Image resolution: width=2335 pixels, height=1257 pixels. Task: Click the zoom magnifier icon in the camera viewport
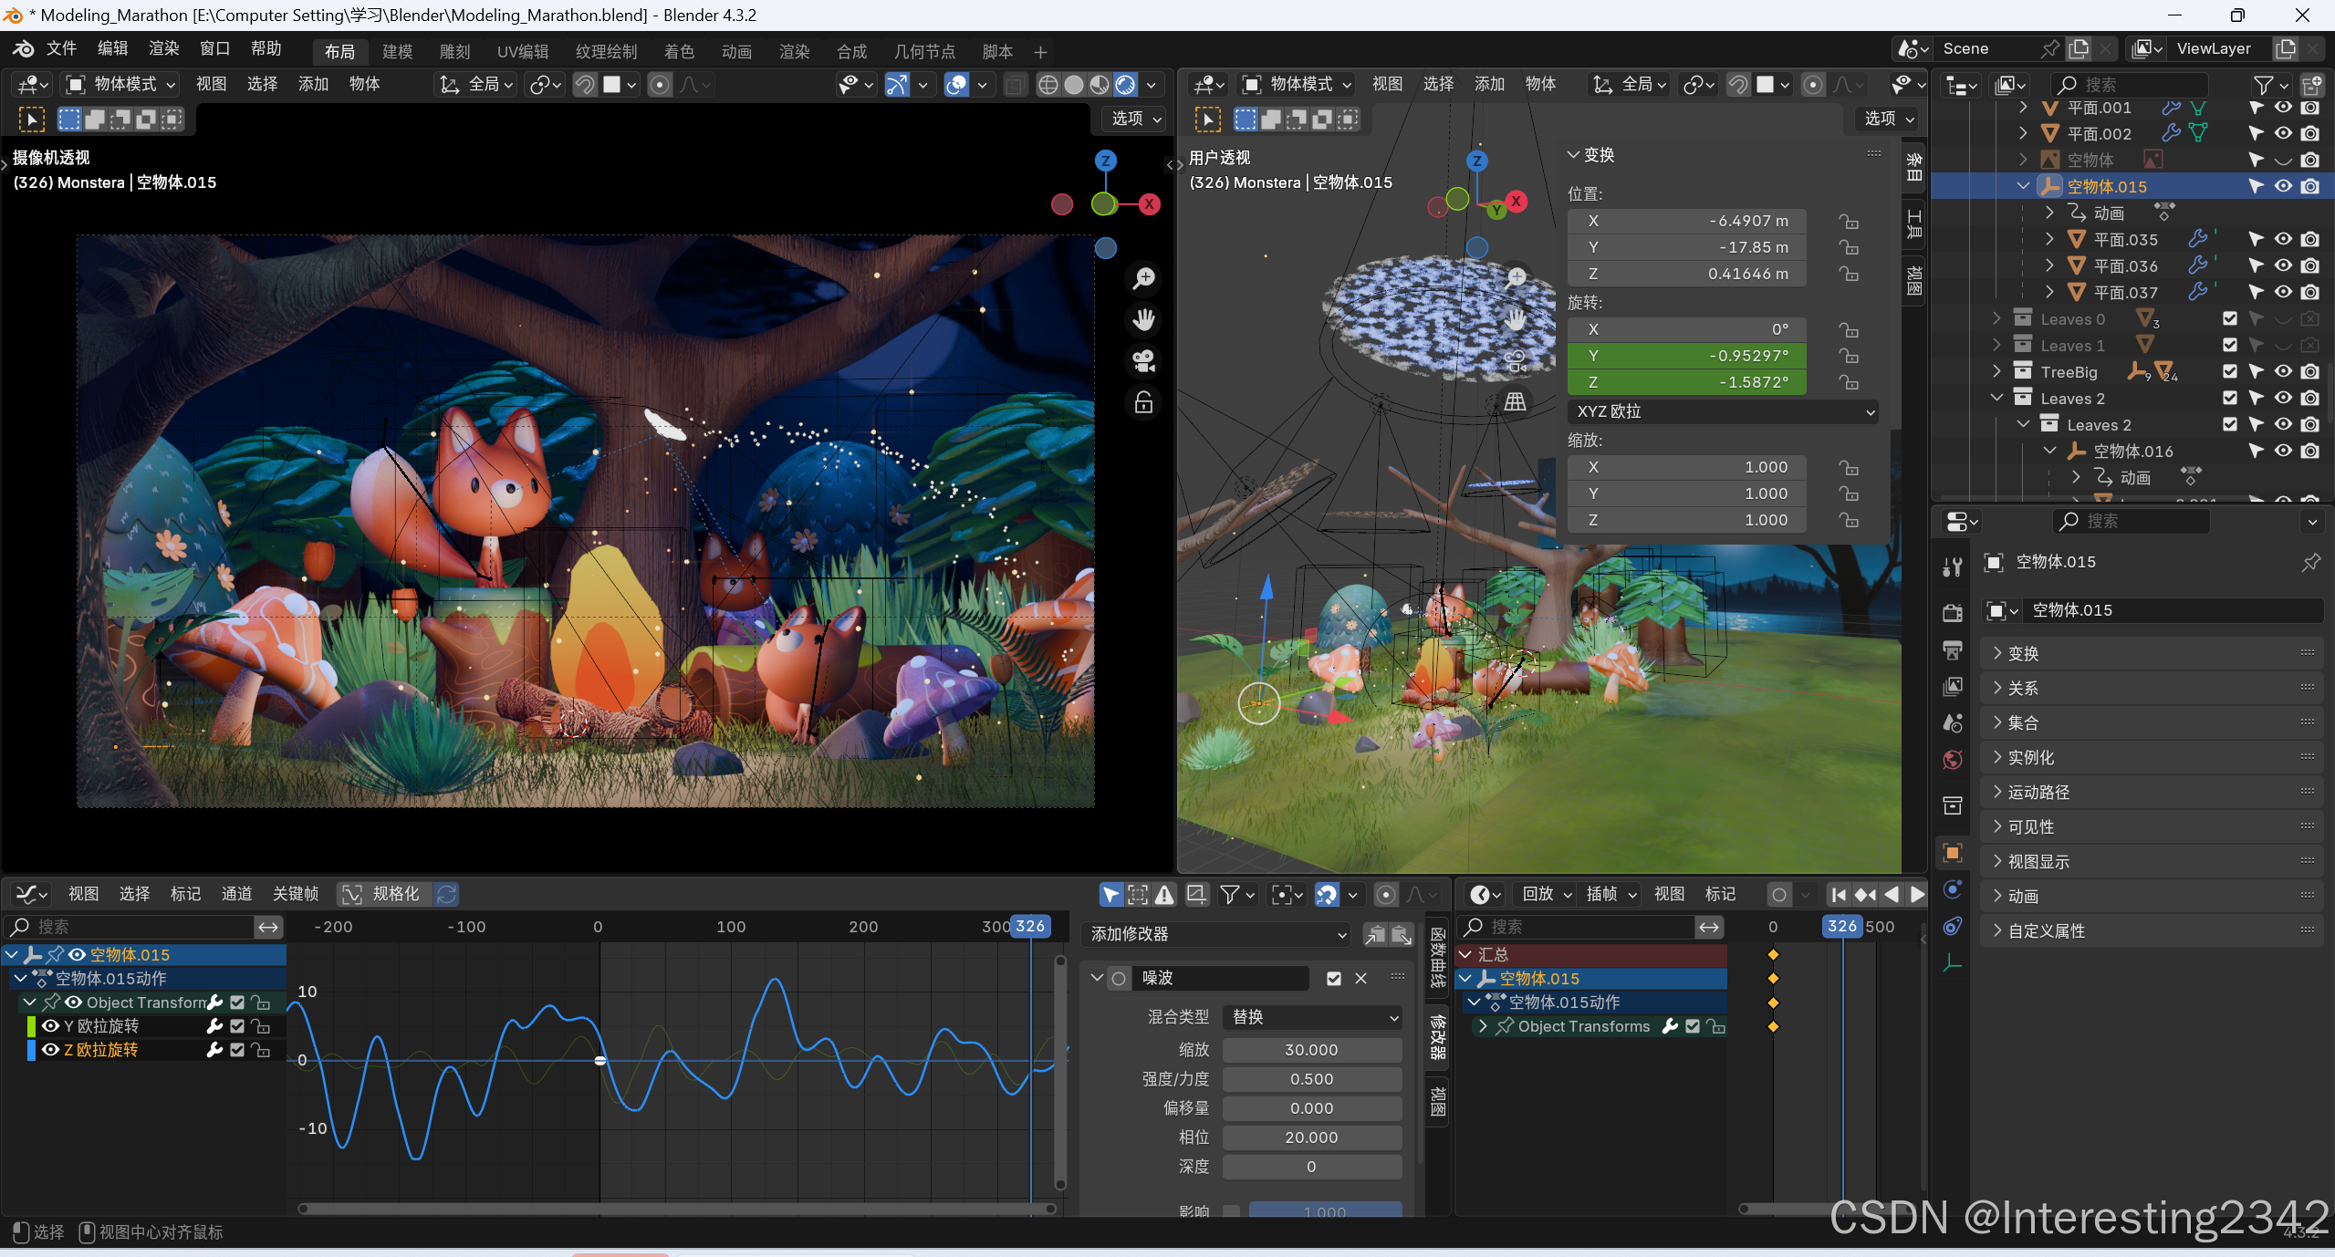(x=1143, y=278)
